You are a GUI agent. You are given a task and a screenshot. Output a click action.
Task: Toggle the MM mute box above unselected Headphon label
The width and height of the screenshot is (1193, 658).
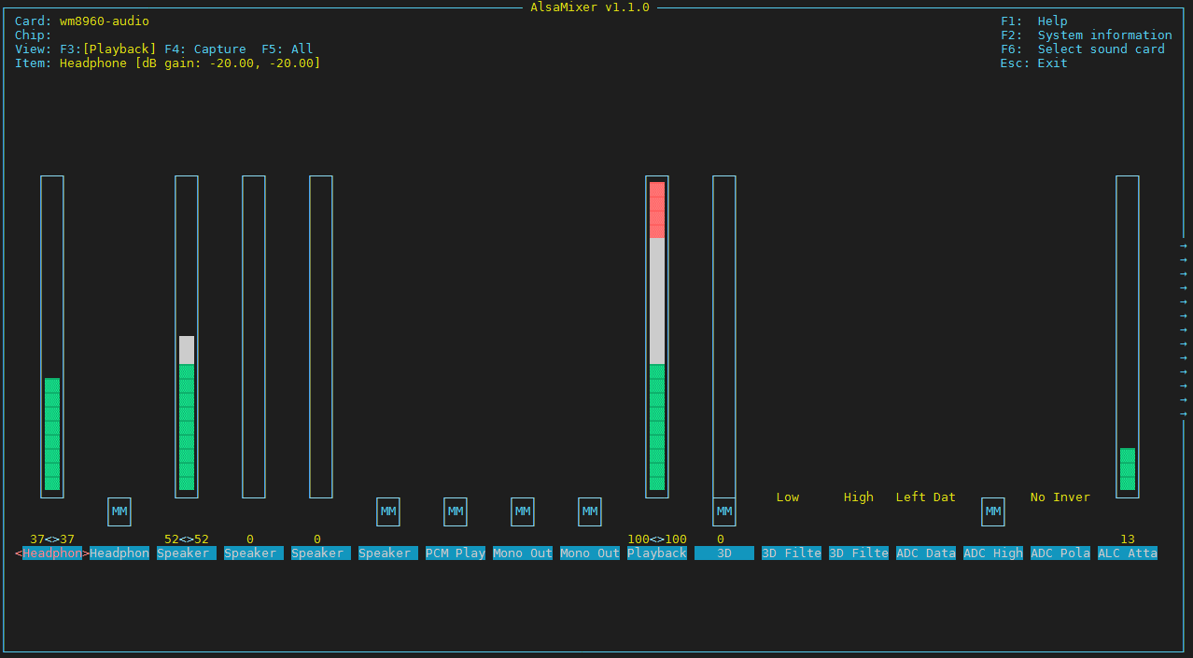[119, 511]
